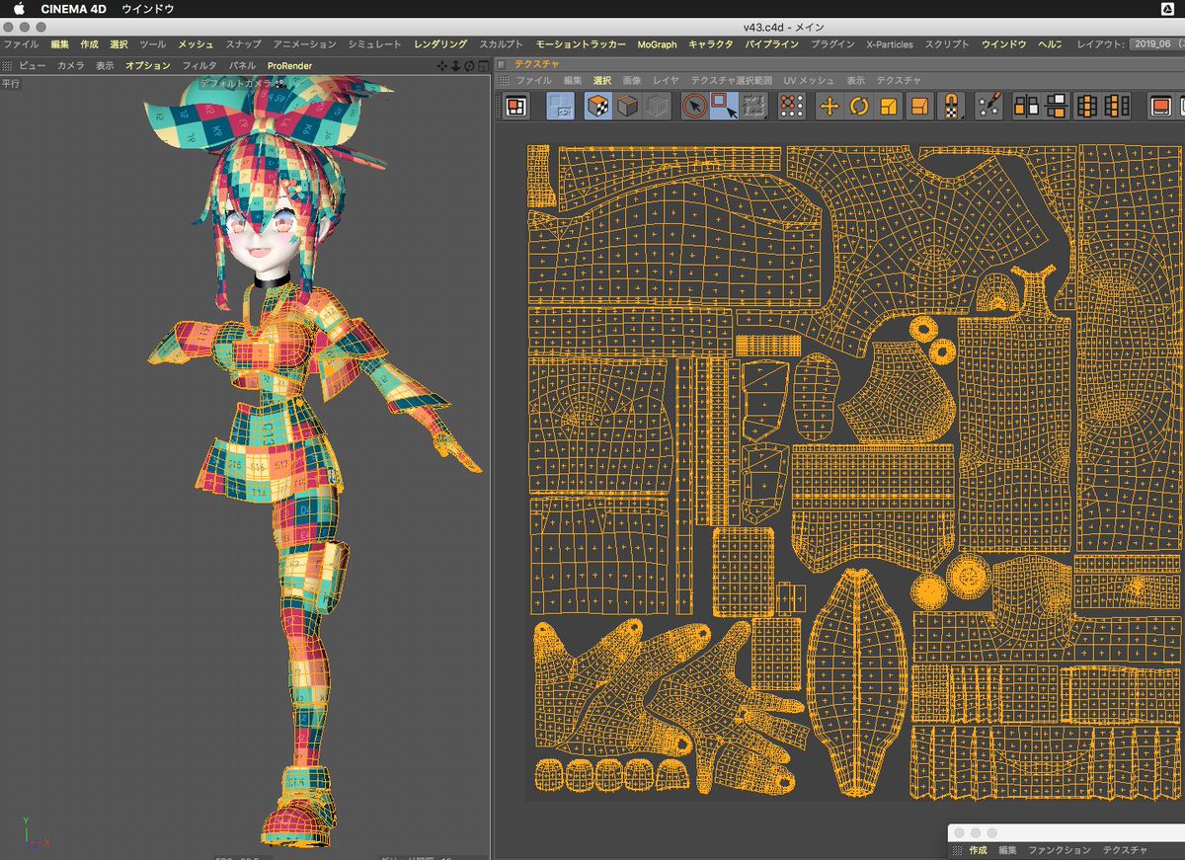Open the MoGraph menu

click(x=658, y=44)
